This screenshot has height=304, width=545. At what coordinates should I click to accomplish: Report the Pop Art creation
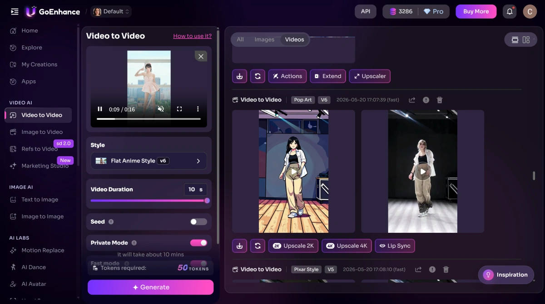coord(426,100)
